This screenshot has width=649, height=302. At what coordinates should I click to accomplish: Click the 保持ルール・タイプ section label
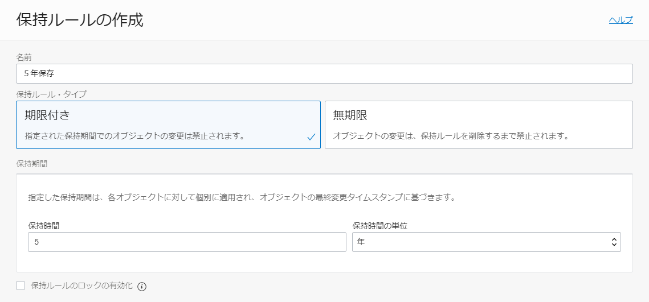(x=51, y=94)
